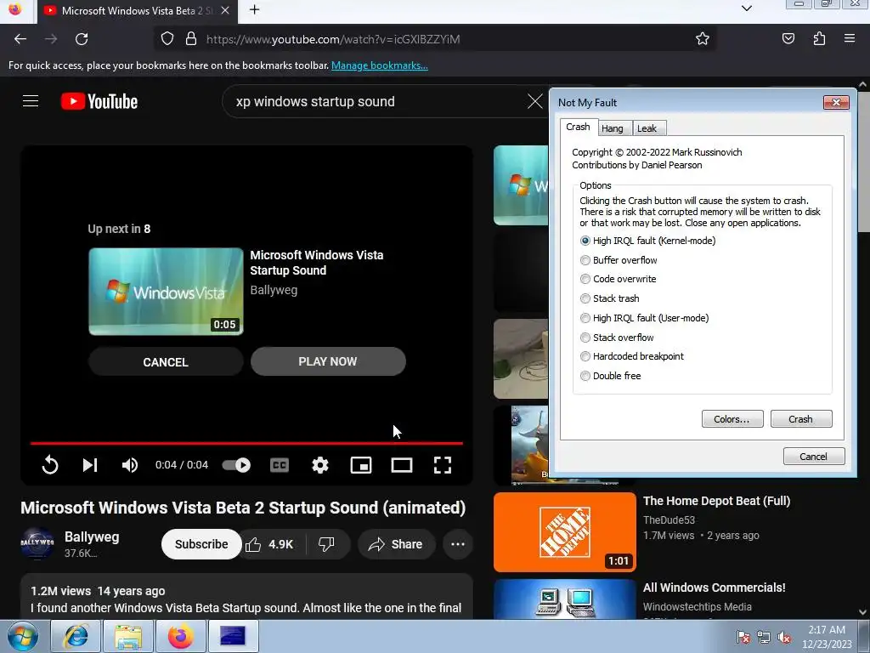The height and width of the screenshot is (653, 870).
Task: Enable miniplayer mode
Action: pos(360,465)
